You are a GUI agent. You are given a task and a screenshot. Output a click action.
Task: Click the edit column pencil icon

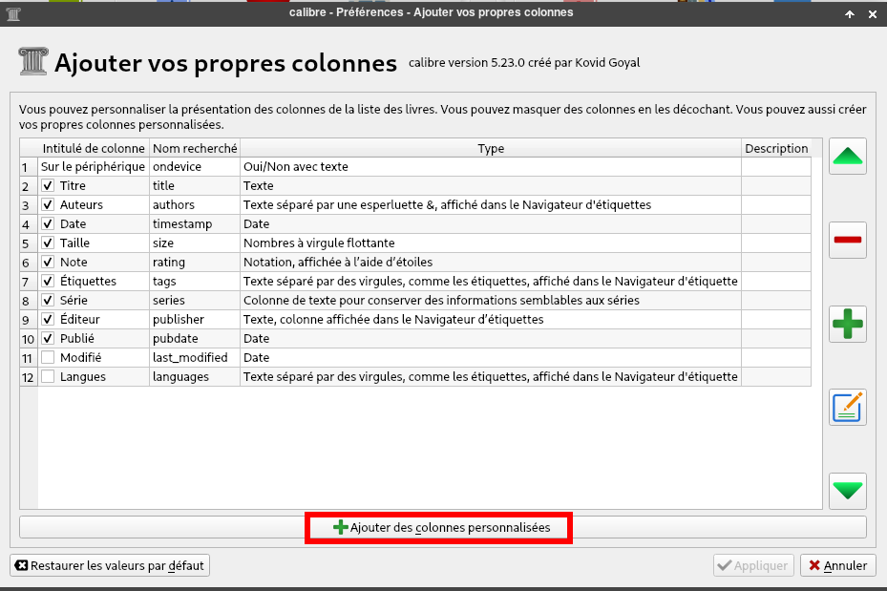pos(848,408)
